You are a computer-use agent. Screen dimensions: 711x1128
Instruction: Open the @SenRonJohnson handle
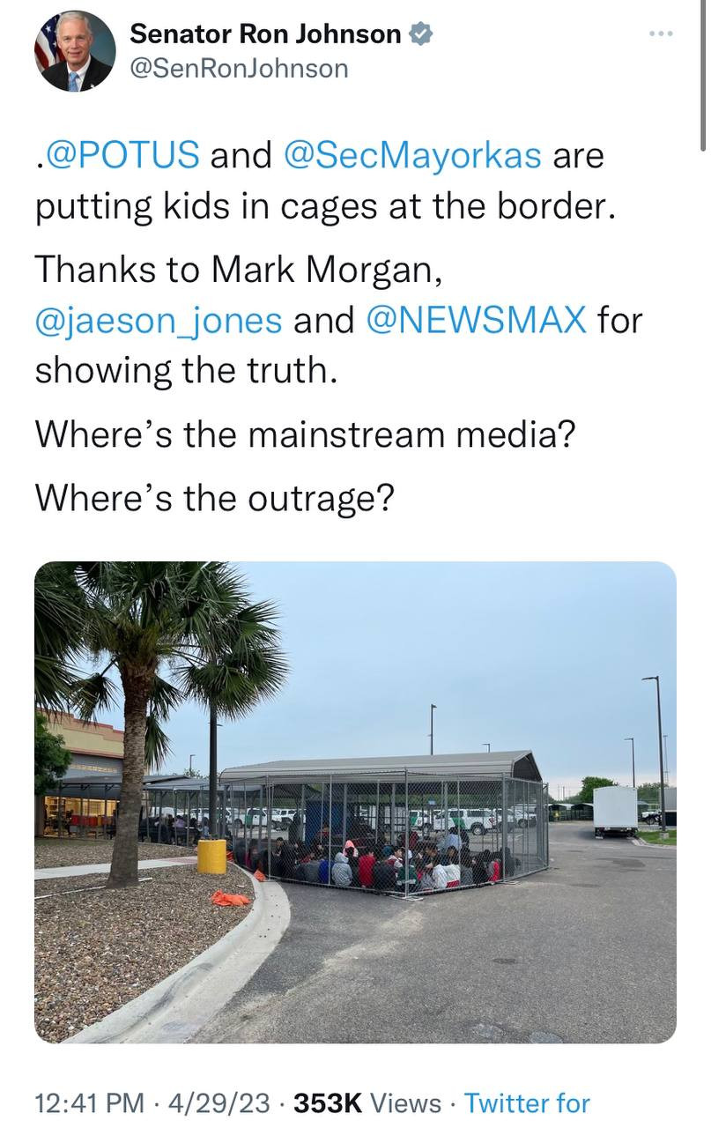239,69
